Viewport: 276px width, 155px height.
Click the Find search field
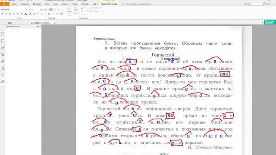(255, 4)
